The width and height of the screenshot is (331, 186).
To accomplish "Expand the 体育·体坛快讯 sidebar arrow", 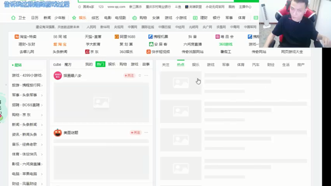I will click(x=42, y=154).
